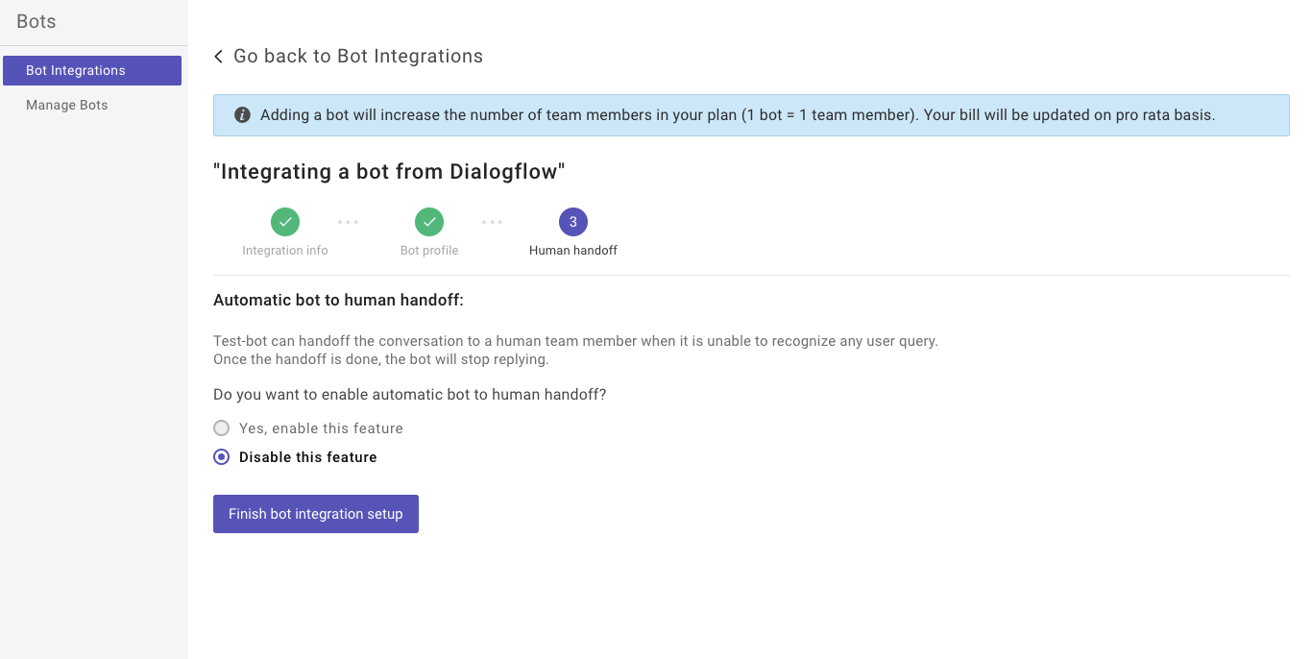Click the green checkmark above Bot profile
Viewport: 1311px width, 659px height.
429,222
